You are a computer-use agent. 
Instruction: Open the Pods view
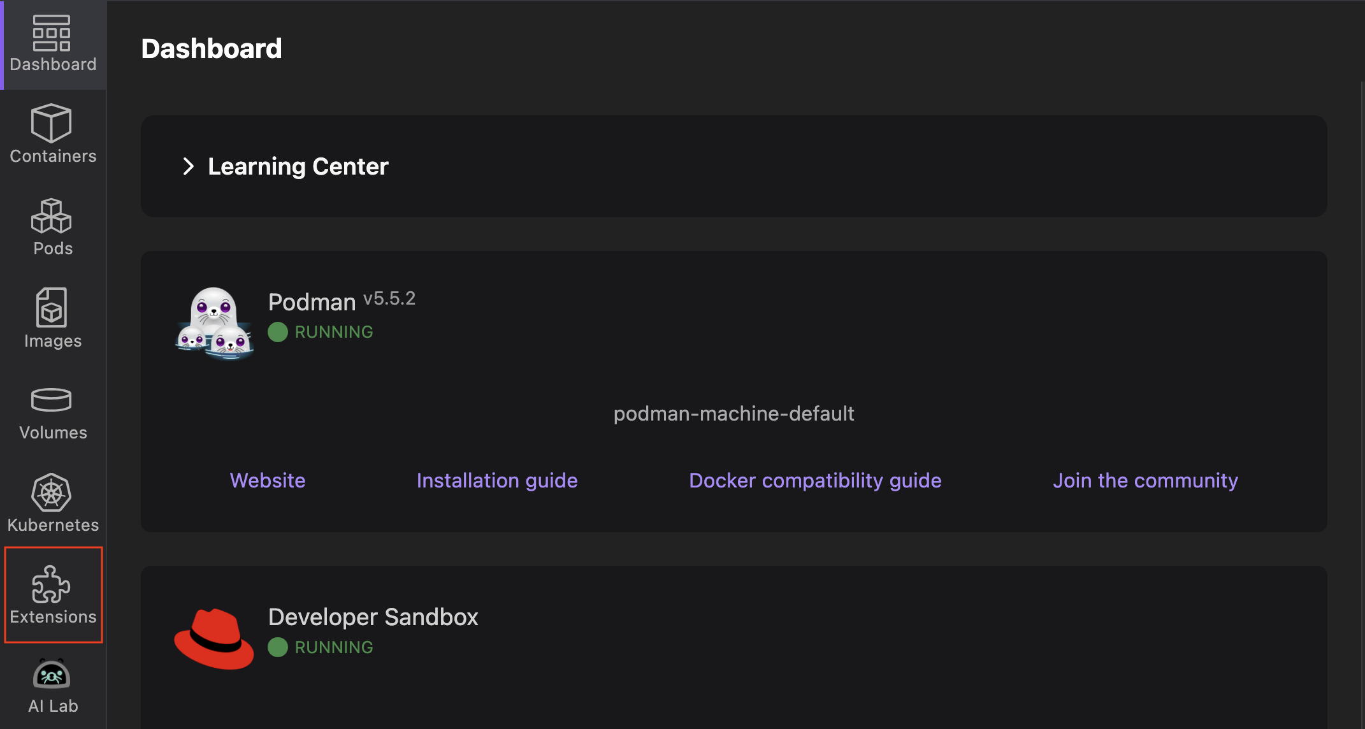tap(51, 226)
